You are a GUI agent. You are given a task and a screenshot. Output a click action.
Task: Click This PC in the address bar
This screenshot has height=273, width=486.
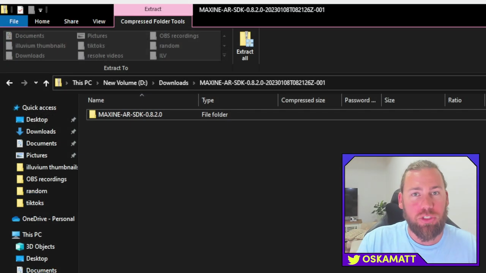tap(82, 83)
